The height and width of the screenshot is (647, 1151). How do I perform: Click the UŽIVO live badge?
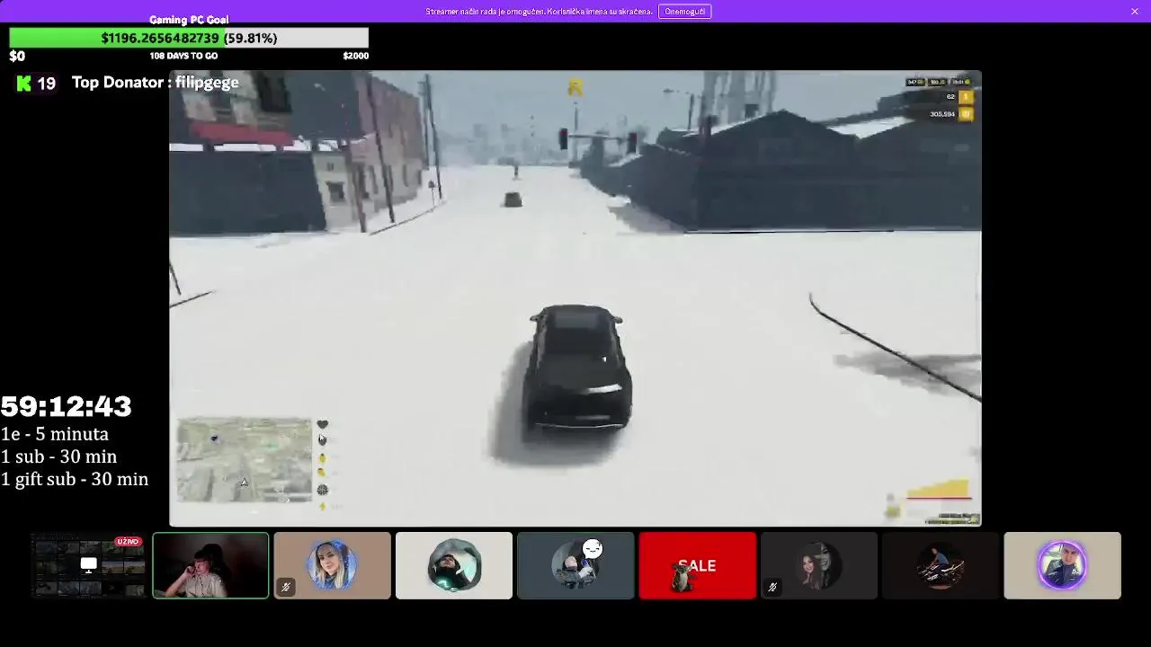pyautogui.click(x=128, y=542)
